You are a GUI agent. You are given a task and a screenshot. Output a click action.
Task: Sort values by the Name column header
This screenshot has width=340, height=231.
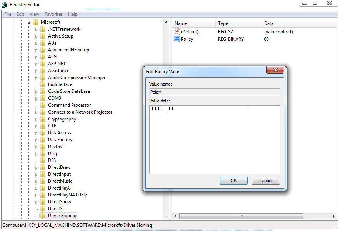click(x=194, y=23)
